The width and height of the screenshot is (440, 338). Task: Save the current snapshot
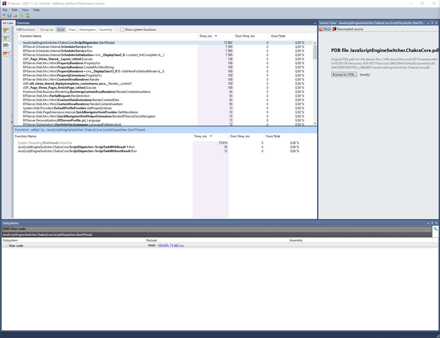[x=9, y=16]
